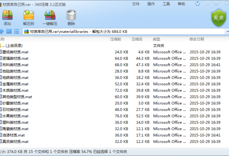The height and width of the screenshot is (156, 229).
Task: Click 文件夹 type of parent directory row
Action: 159,46
